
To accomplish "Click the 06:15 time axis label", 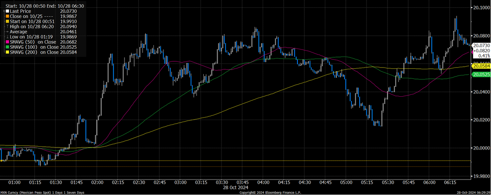I will click(x=450, y=182).
